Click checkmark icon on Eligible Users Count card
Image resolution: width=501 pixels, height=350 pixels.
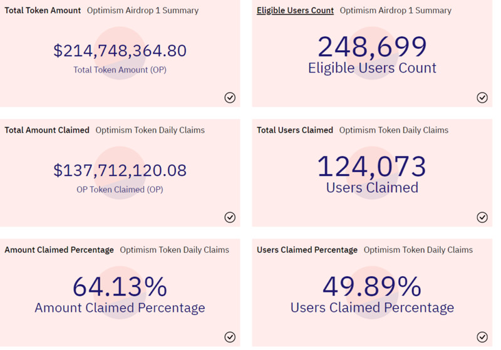click(x=482, y=97)
